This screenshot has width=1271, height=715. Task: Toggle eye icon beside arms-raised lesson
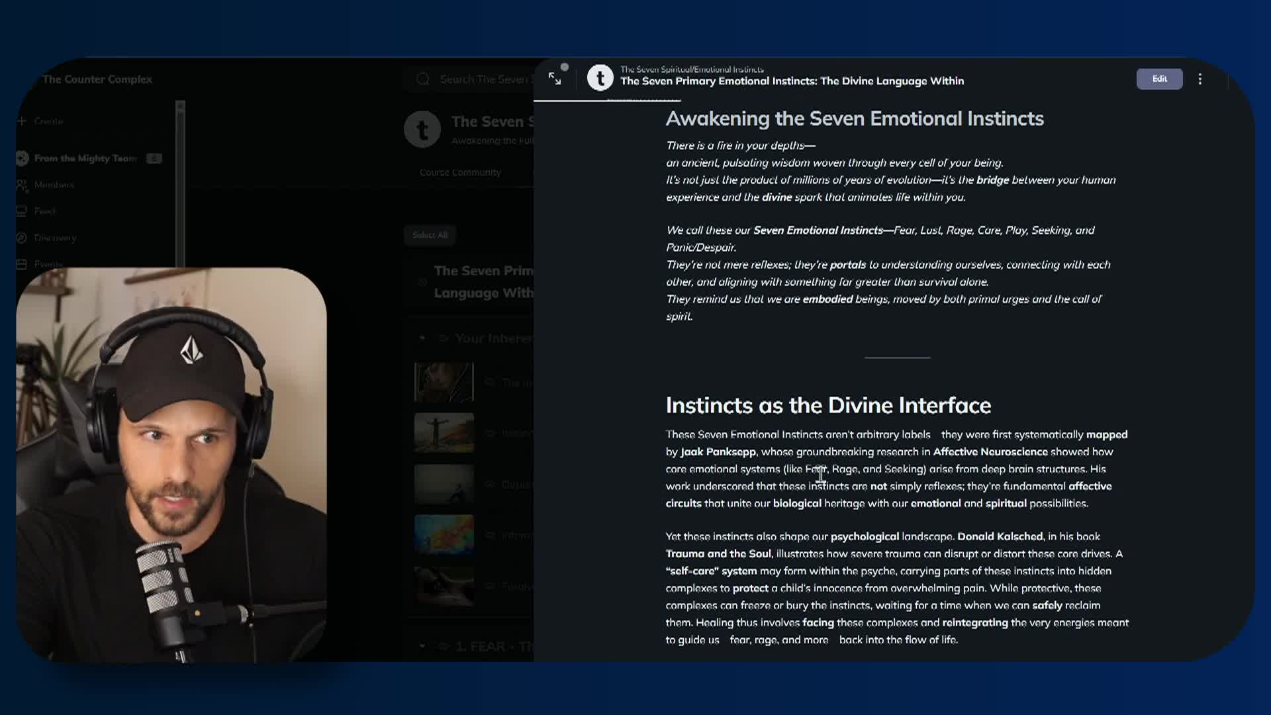click(491, 433)
